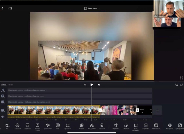
Task: Open the FX effects tool
Action: pyautogui.click(x=7, y=126)
